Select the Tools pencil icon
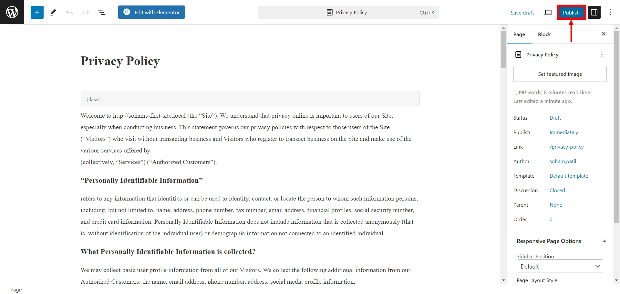The image size is (620, 294). (53, 12)
